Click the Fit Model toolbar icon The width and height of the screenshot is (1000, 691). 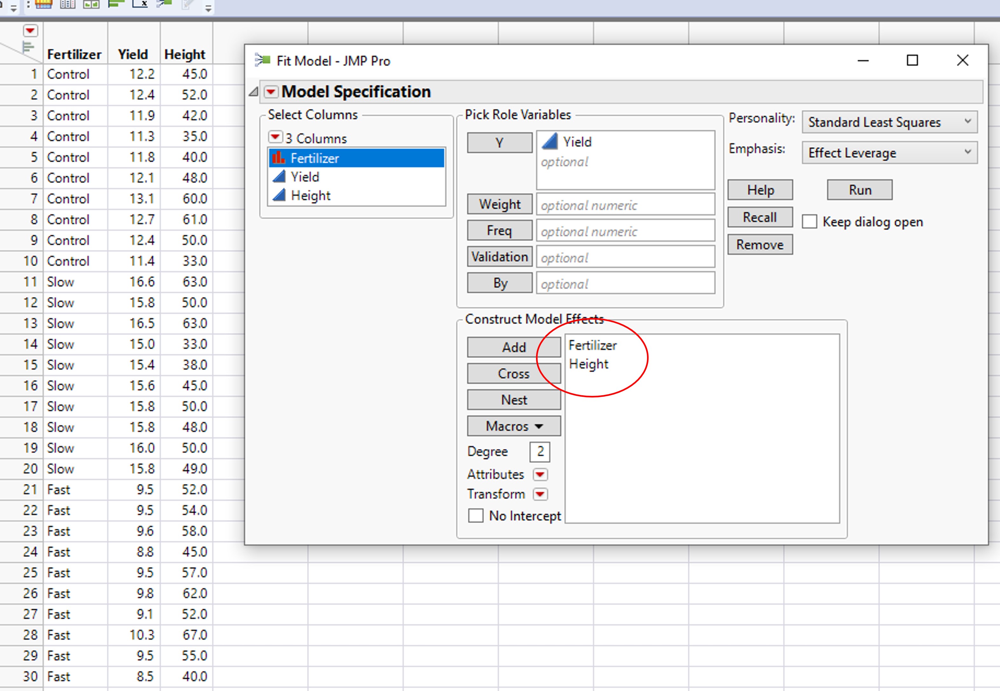(164, 4)
